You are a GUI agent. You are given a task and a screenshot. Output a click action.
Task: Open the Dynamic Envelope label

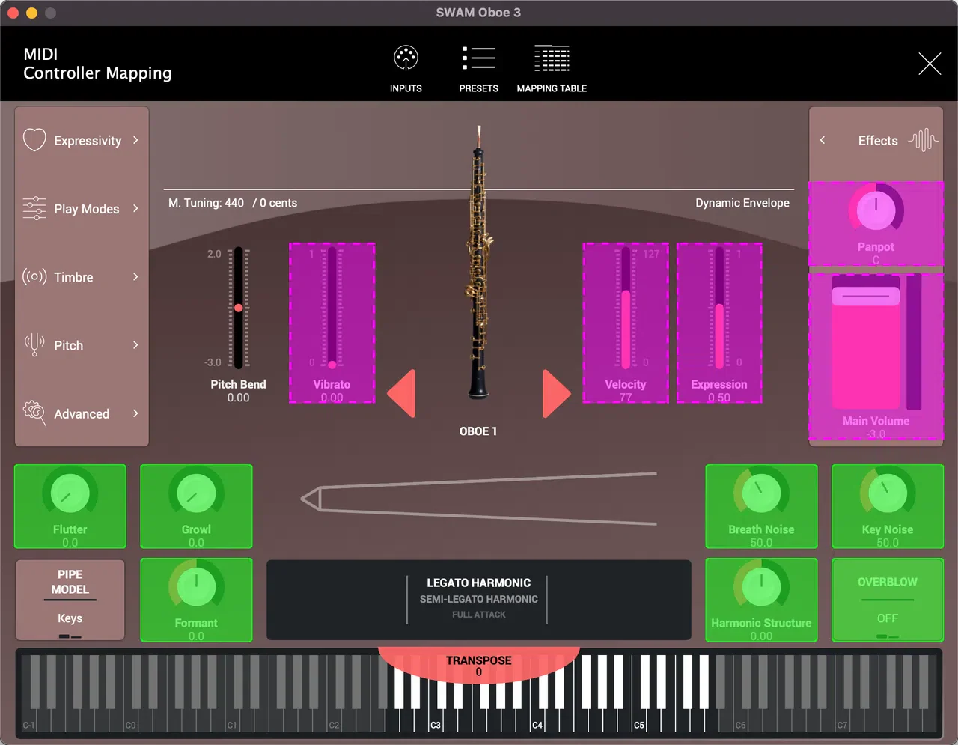tap(742, 203)
